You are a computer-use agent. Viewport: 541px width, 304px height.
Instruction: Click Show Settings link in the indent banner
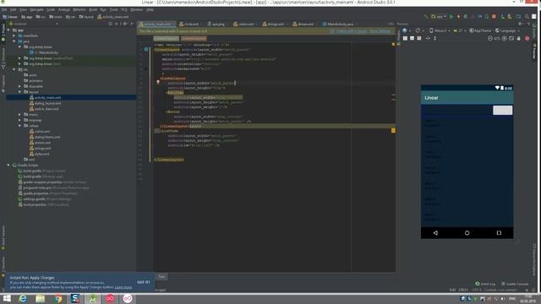(380, 31)
